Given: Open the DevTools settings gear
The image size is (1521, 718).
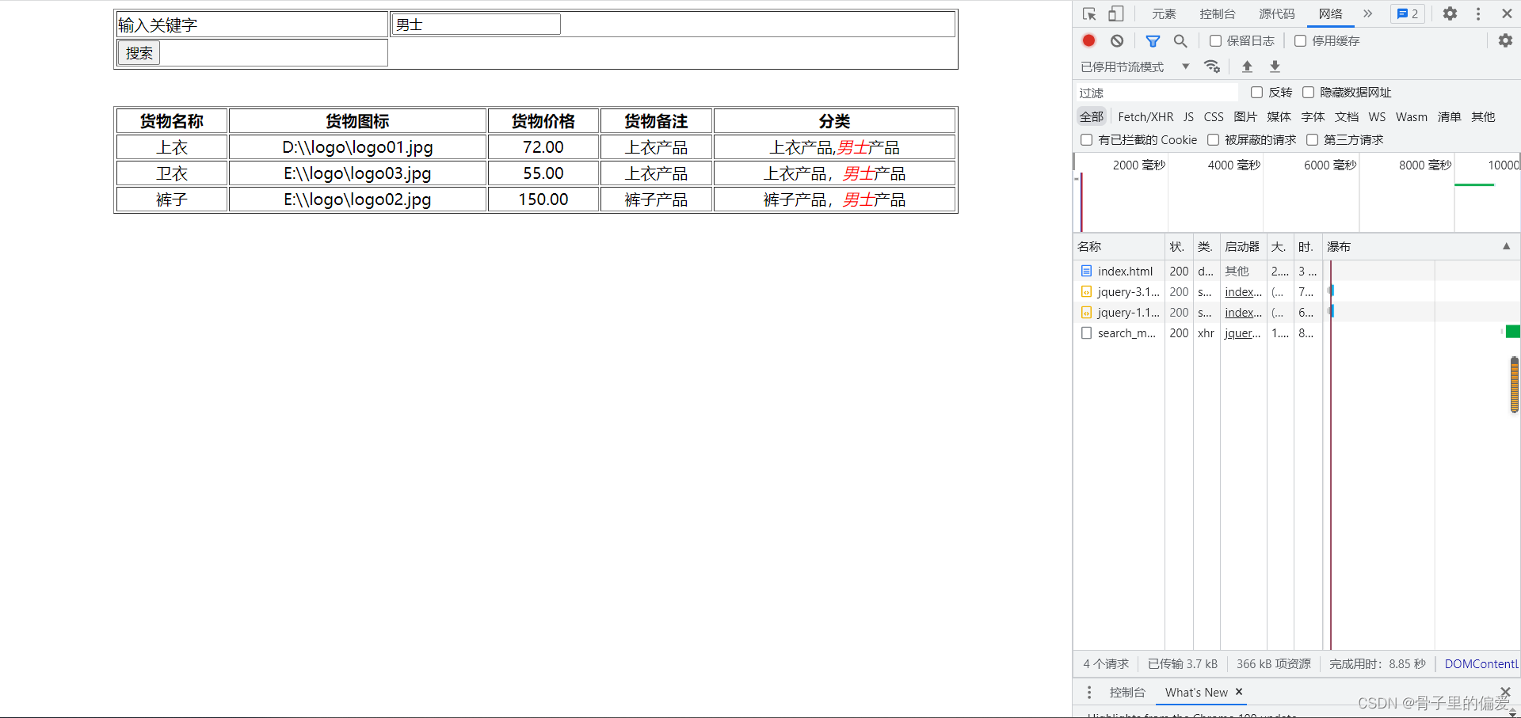Looking at the screenshot, I should click(x=1450, y=13).
